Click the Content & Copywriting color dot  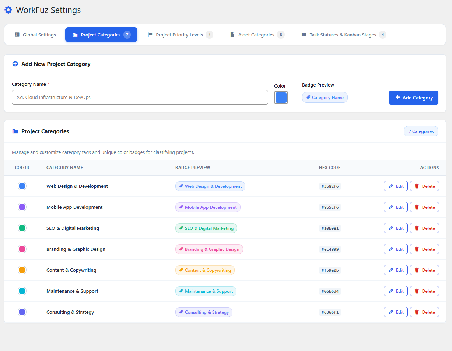pyautogui.click(x=22, y=270)
